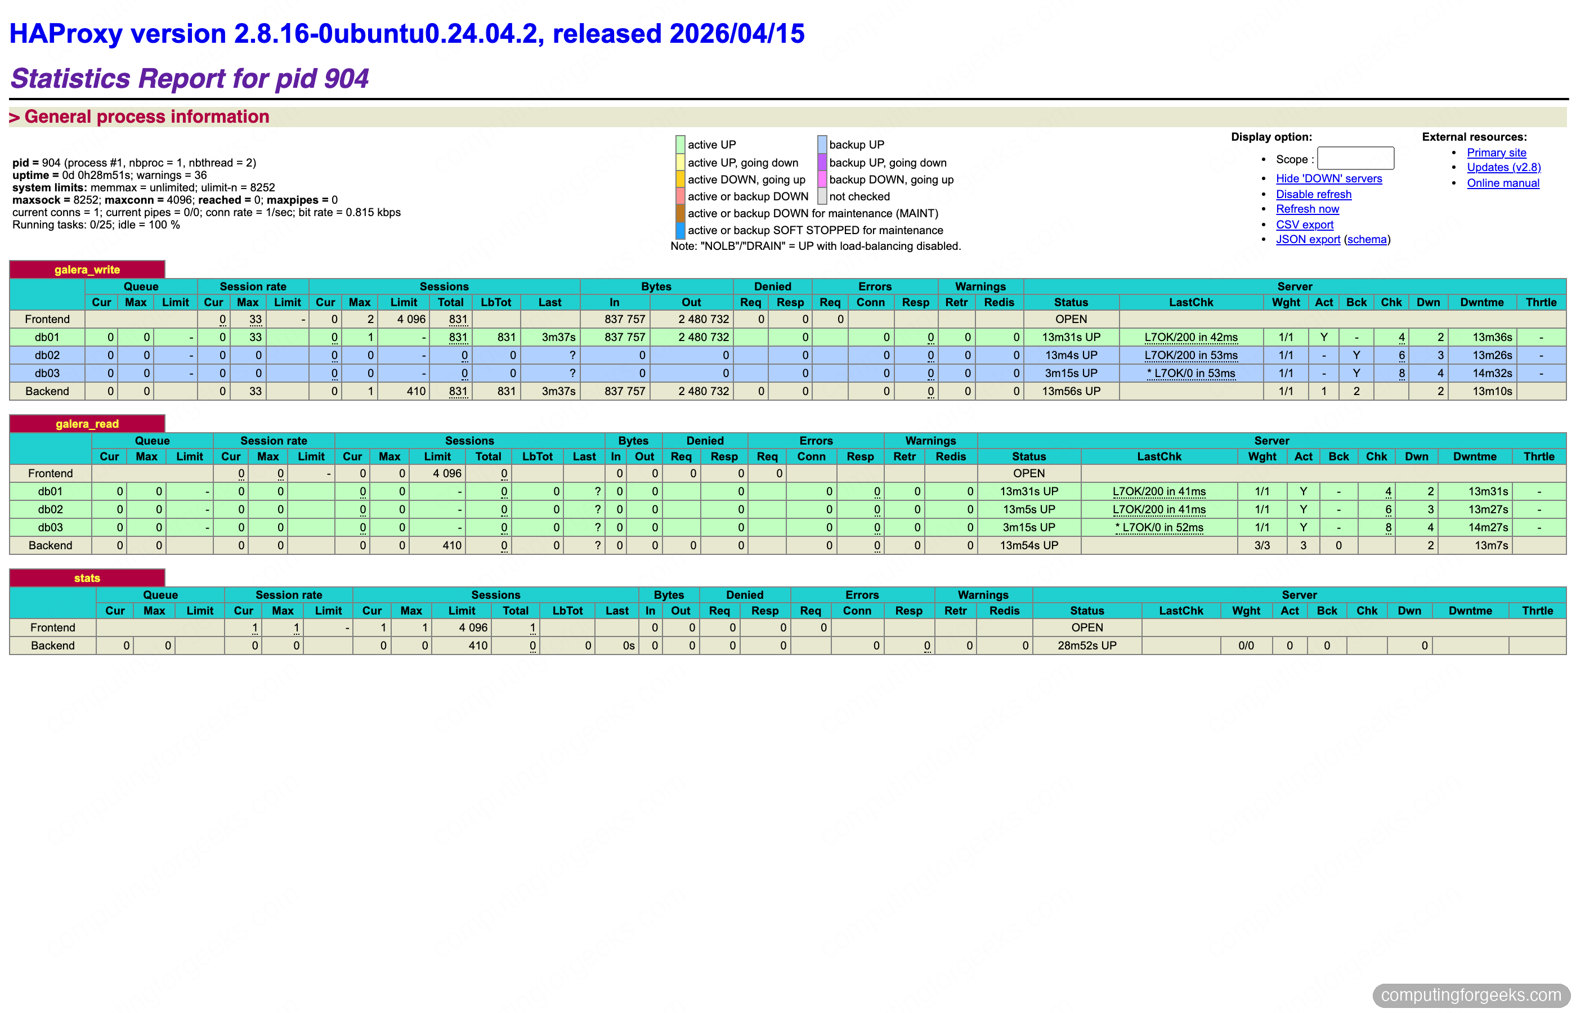The height and width of the screenshot is (1013, 1576).
Task: Click '* L7OK/0 in 52ms' LastChk value
Action: (1159, 527)
